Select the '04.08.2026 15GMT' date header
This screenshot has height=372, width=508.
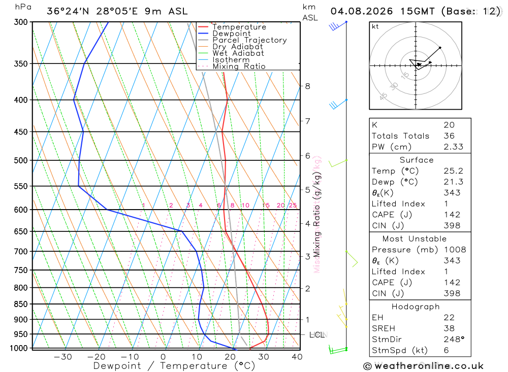click(383, 11)
